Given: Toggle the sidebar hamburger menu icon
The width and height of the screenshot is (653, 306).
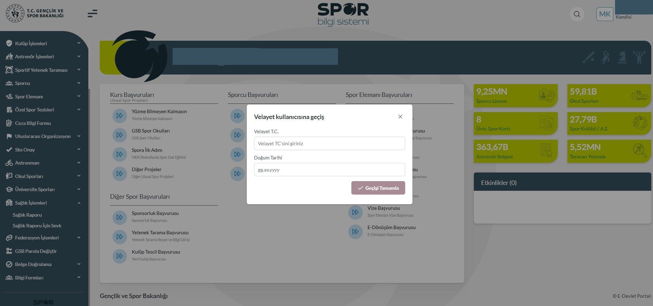Looking at the screenshot, I should tap(92, 13).
